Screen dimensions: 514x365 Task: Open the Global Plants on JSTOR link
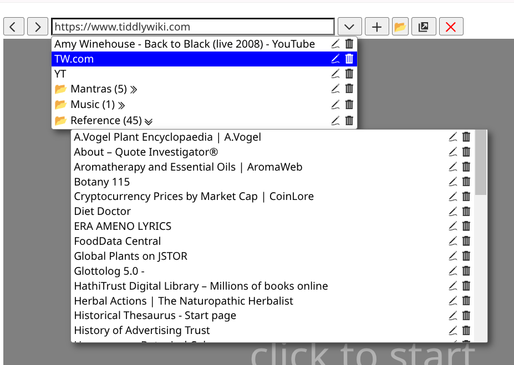coord(131,256)
